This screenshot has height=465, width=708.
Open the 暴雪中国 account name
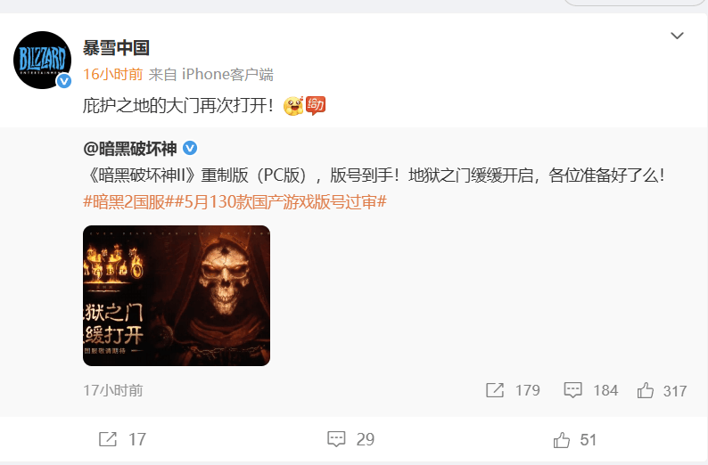click(116, 48)
